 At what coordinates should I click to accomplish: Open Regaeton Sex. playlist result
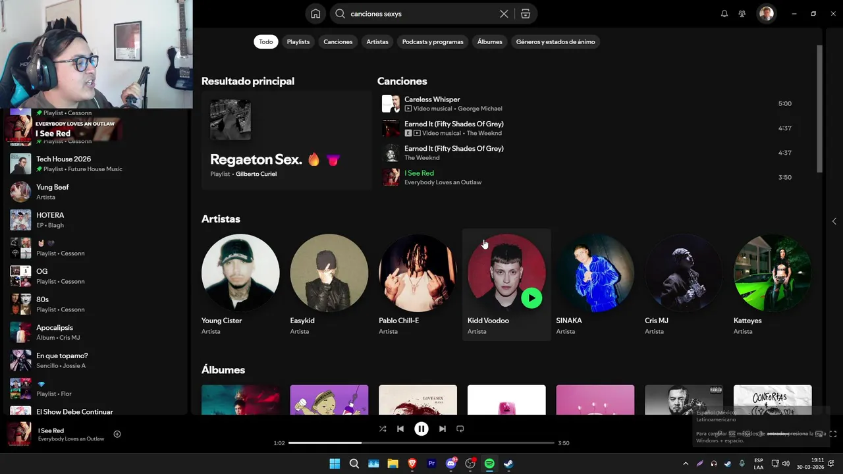(x=286, y=140)
